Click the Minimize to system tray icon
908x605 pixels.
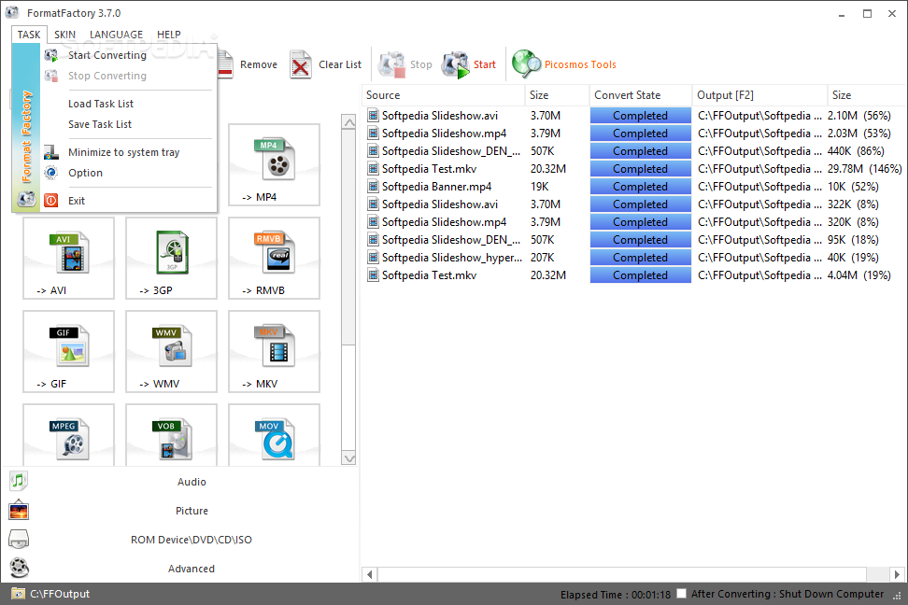click(51, 151)
